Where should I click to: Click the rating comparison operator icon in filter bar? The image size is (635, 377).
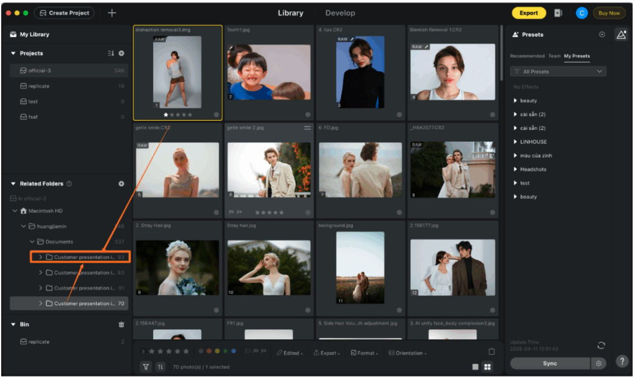tap(143, 352)
